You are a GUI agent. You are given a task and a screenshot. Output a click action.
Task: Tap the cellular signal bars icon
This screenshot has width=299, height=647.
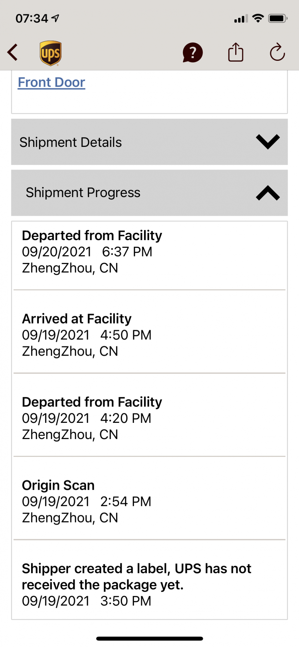241,19
